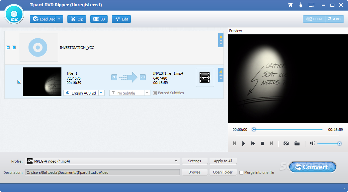Click the register key icon
This screenshot has width=348, height=192.
coord(301,5)
